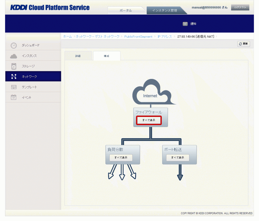This screenshot has width=259, height=221.
Task: Click the ファイアウォール box title
Action: coord(149,112)
